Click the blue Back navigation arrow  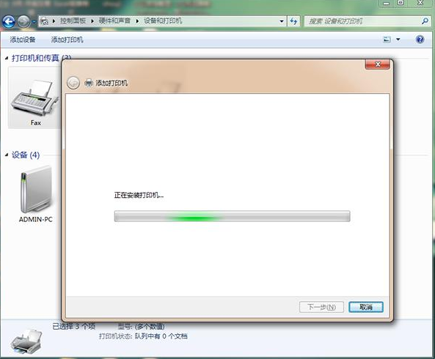8,21
